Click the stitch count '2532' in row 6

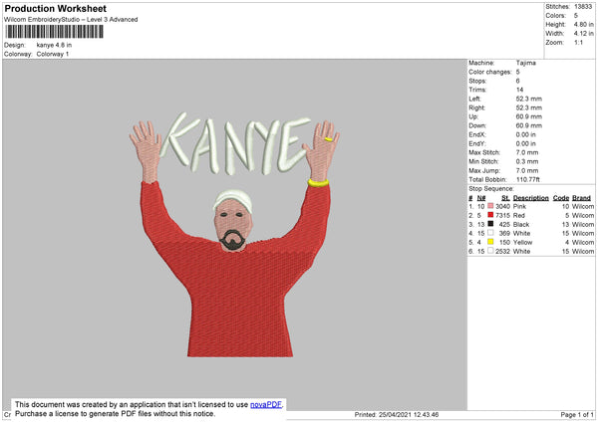pos(502,251)
